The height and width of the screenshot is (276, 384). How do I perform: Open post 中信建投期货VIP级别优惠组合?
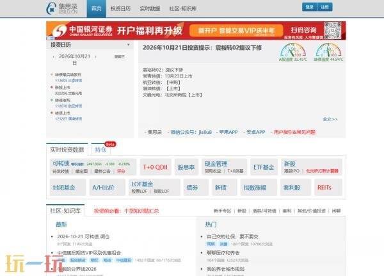pyautogui.click(x=89, y=253)
